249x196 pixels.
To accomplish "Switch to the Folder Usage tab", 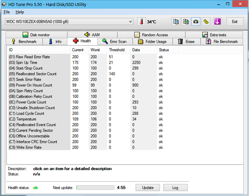I will pos(153,42).
